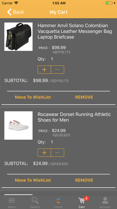The image size is (117, 209).
Task: Move the Rocawear shoes to WishList
Action: click(x=33, y=180)
